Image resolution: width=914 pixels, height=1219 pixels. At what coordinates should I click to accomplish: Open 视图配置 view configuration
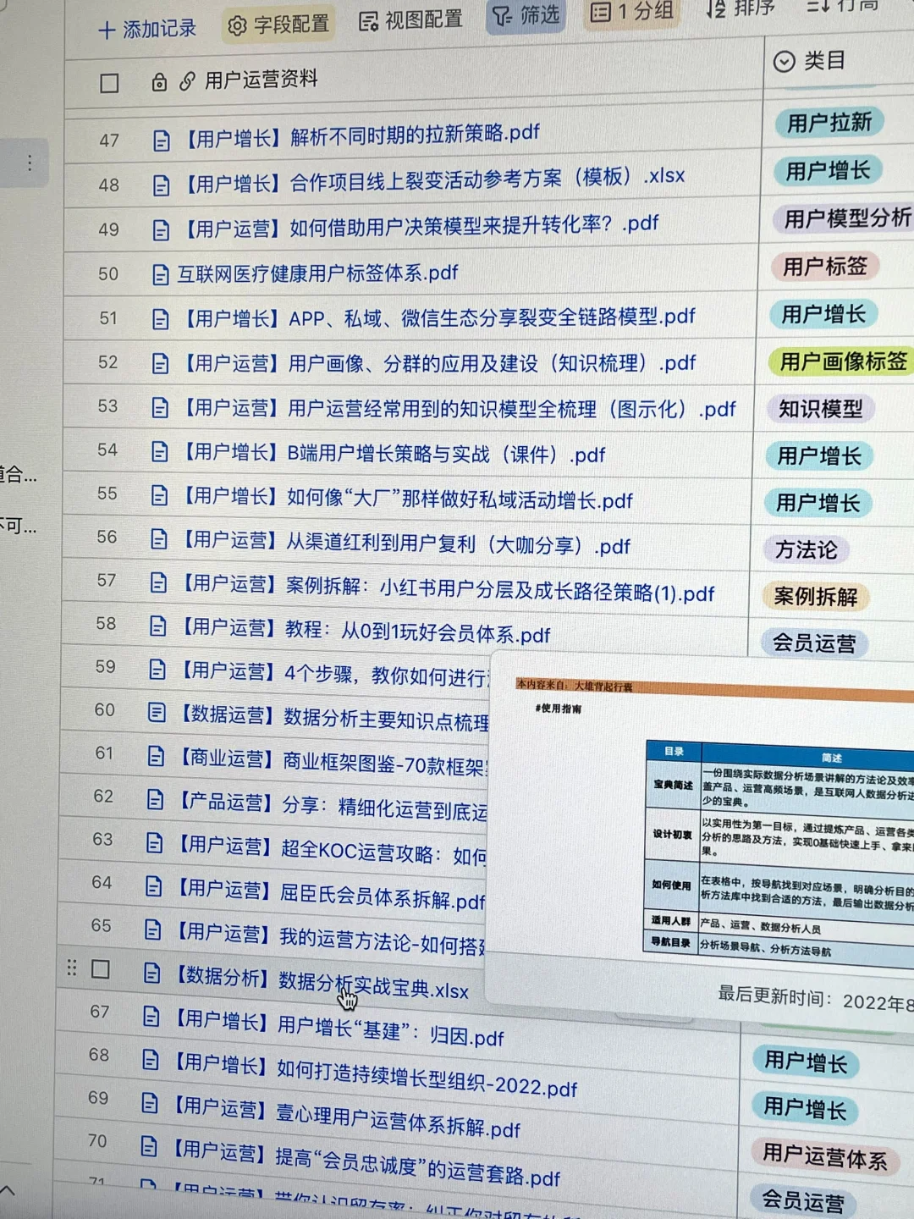click(411, 20)
